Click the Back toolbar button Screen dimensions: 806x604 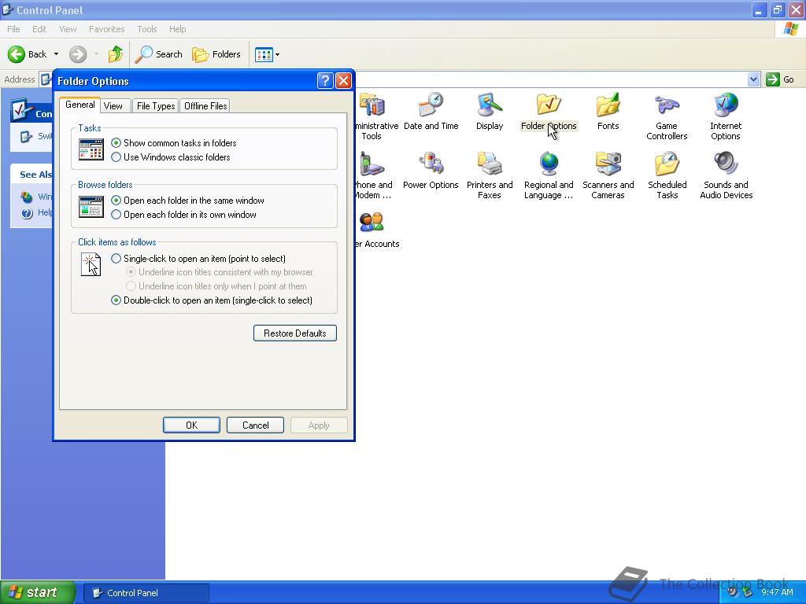tap(28, 54)
